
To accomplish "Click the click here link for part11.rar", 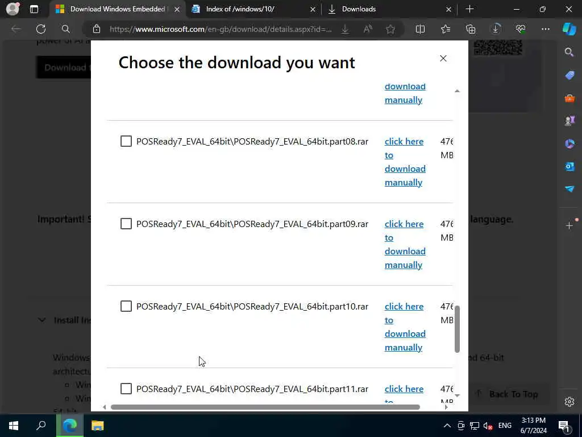I will (x=404, y=389).
